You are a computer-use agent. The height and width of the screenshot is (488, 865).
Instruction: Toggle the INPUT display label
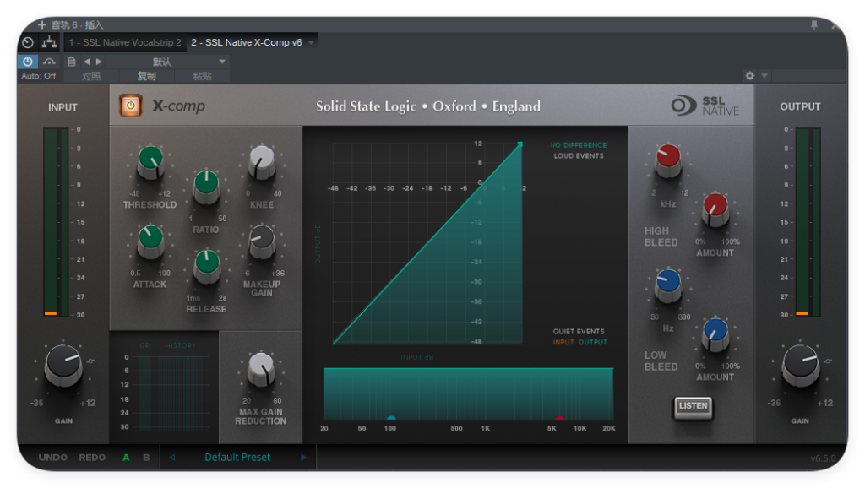(563, 343)
